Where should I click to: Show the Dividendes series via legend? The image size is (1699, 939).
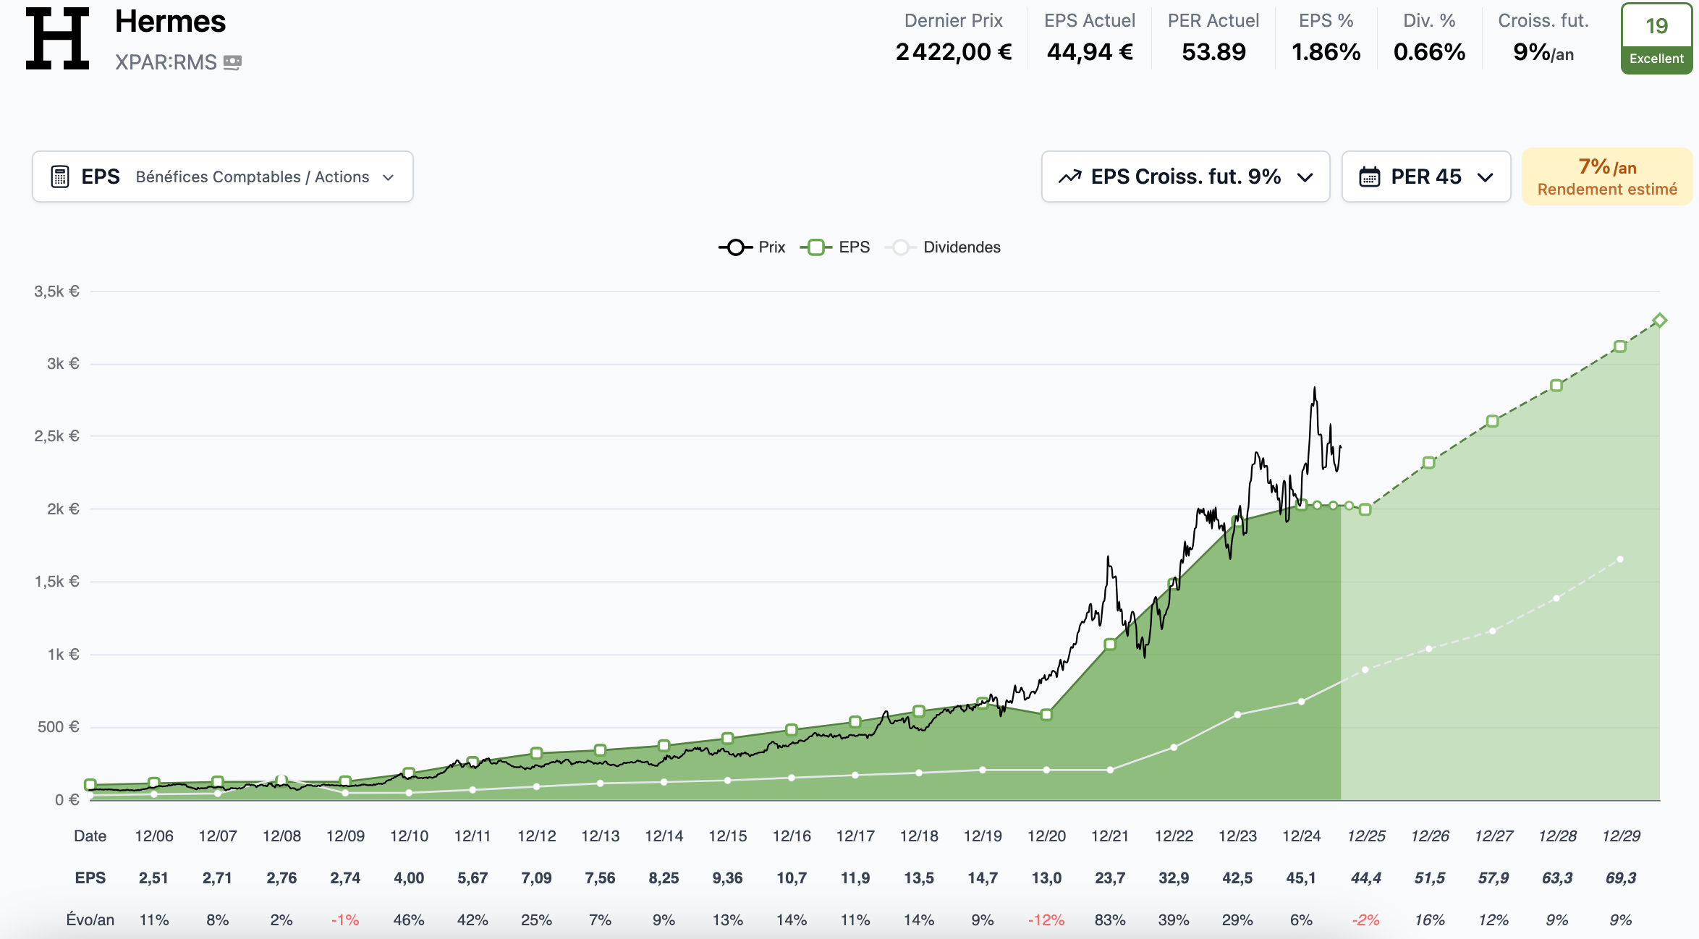[x=944, y=247]
